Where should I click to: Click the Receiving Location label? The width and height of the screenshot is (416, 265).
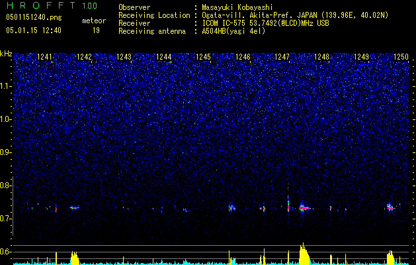click(x=154, y=15)
